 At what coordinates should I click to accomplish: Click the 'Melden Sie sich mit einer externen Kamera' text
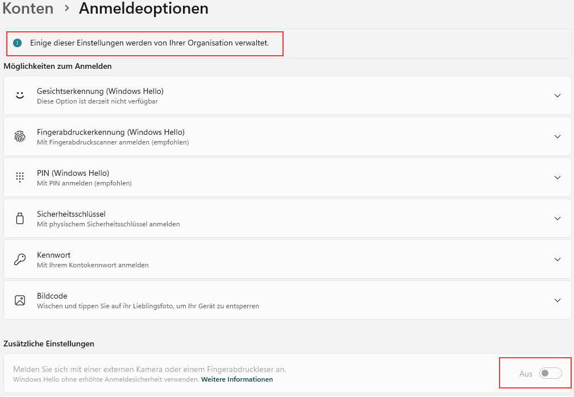149,370
